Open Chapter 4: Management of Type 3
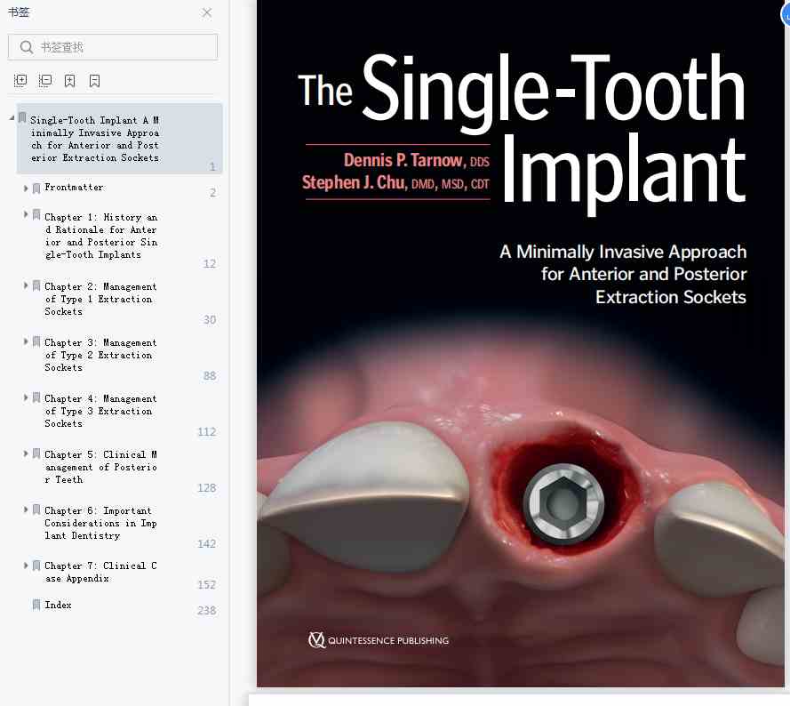The height and width of the screenshot is (706, 790). click(x=100, y=411)
